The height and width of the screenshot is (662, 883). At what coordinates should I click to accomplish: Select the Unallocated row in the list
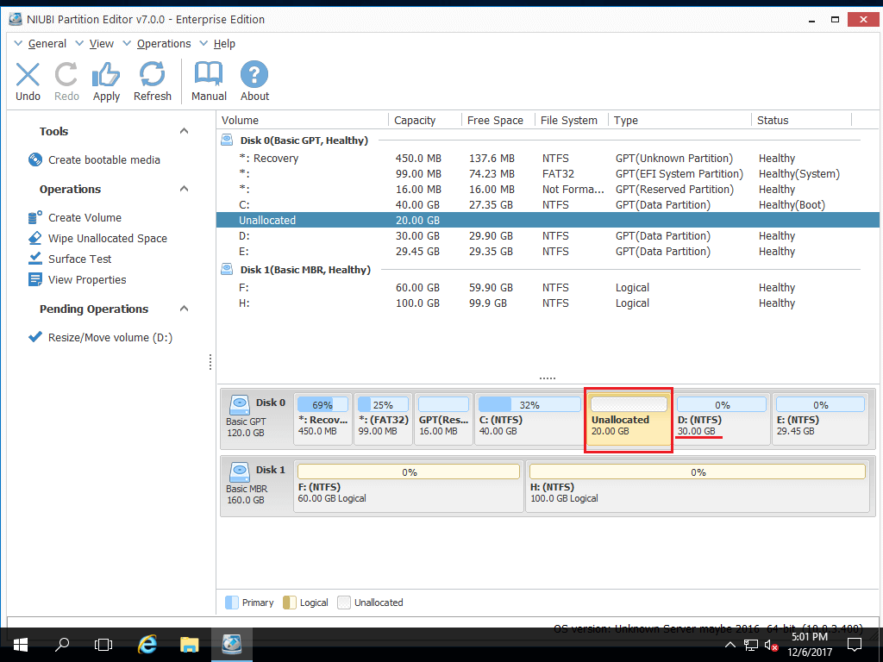(548, 220)
